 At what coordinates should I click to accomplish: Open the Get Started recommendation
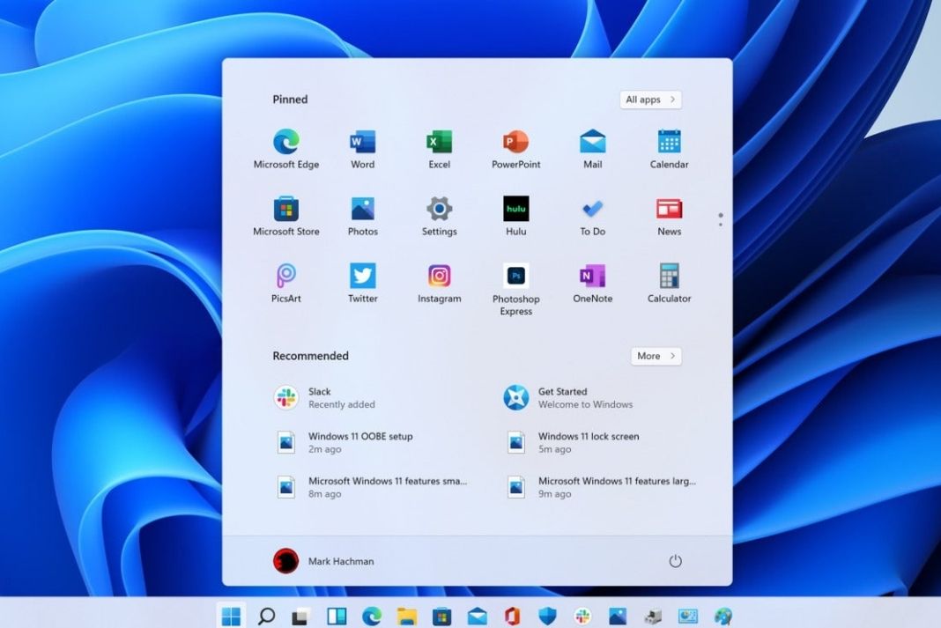[x=568, y=397]
